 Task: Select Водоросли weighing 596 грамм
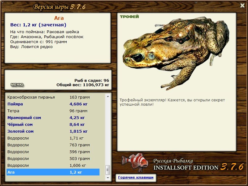(x=53, y=152)
